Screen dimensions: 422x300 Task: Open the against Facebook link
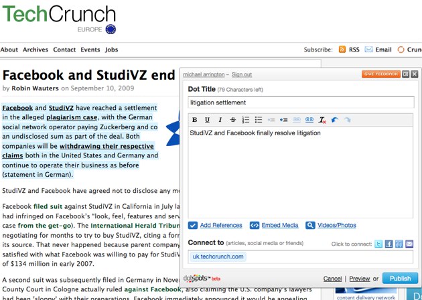tap(153, 289)
